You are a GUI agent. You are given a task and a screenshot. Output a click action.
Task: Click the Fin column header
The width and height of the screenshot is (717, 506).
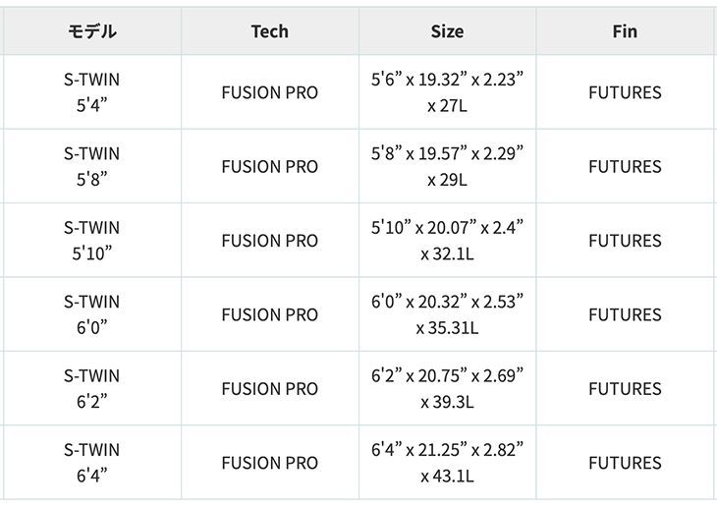(625, 31)
